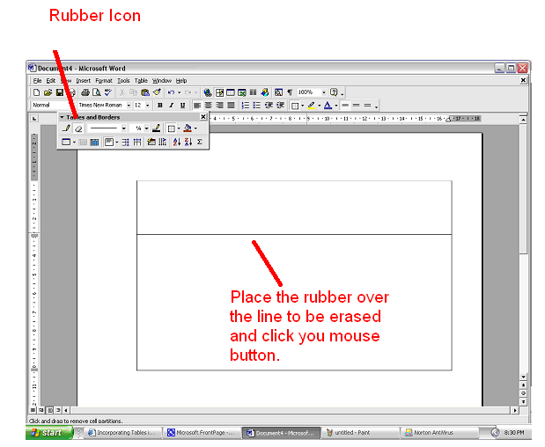
Task: Open Print Preview
Action: [x=97, y=92]
